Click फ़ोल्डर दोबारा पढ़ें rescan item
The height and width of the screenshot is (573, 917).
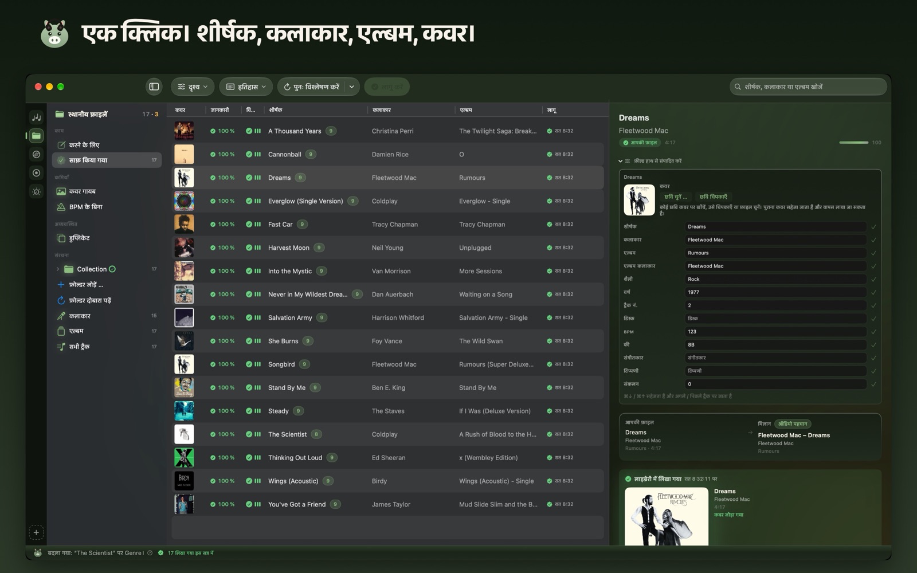107,300
